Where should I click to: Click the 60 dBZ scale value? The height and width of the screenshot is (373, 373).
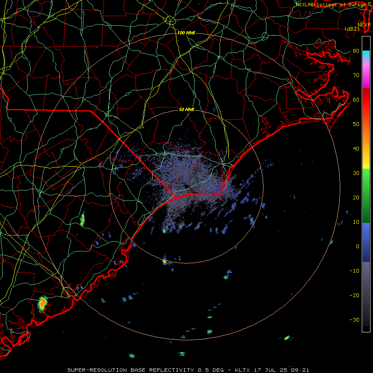tap(356, 100)
